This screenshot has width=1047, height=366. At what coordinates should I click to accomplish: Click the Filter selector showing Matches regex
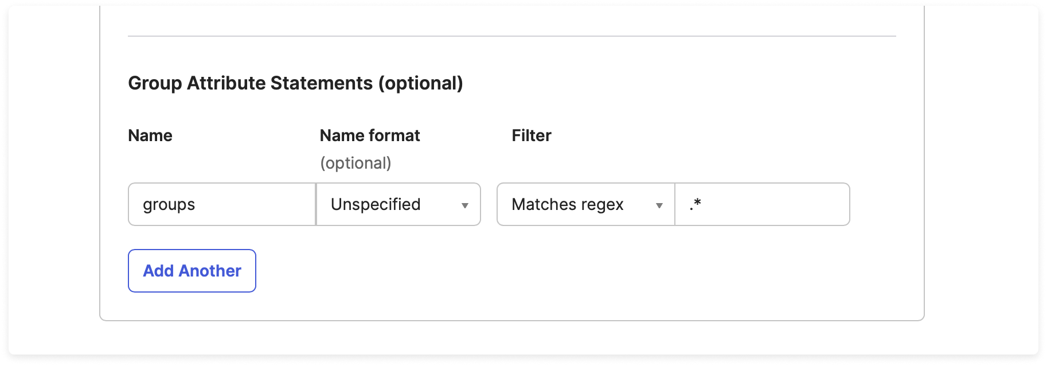(x=585, y=204)
